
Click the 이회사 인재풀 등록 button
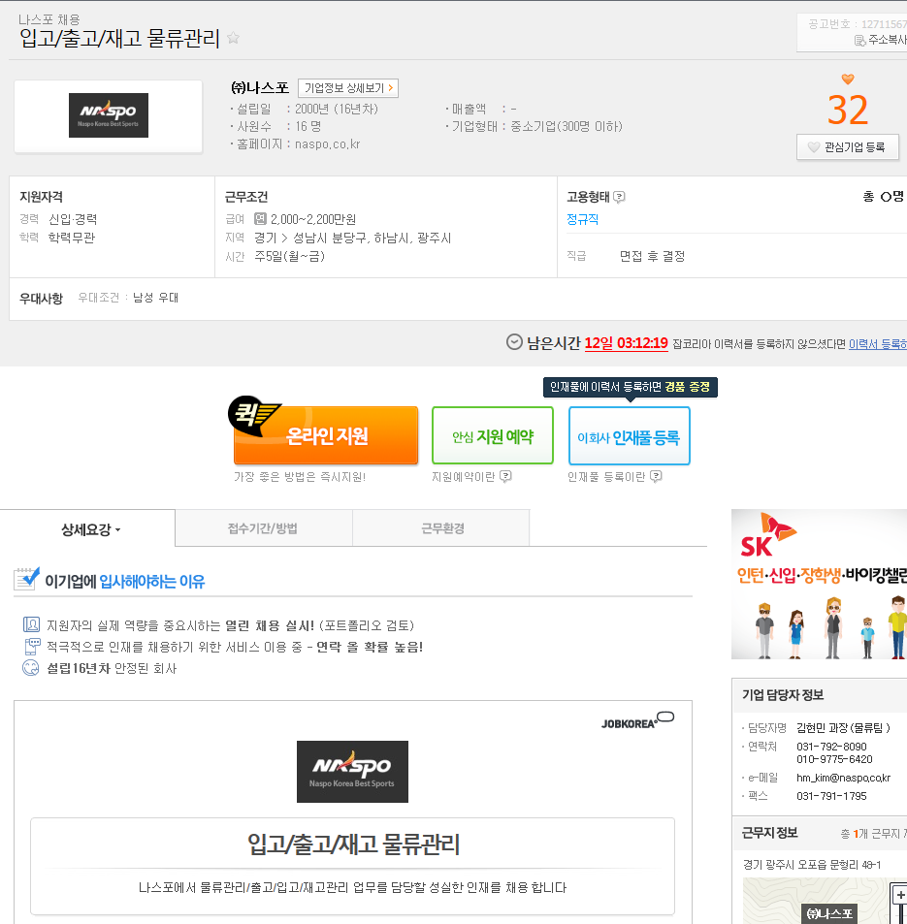pyautogui.click(x=630, y=435)
